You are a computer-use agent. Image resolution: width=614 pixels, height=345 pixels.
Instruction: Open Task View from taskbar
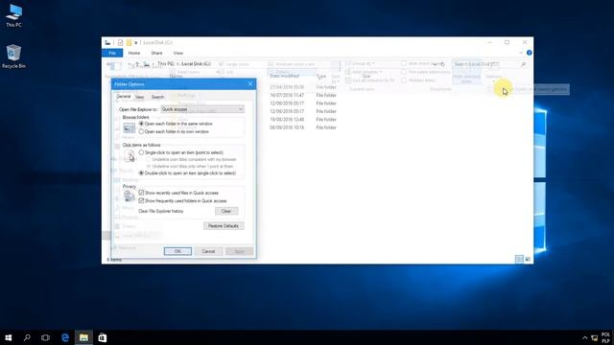pyautogui.click(x=45, y=337)
